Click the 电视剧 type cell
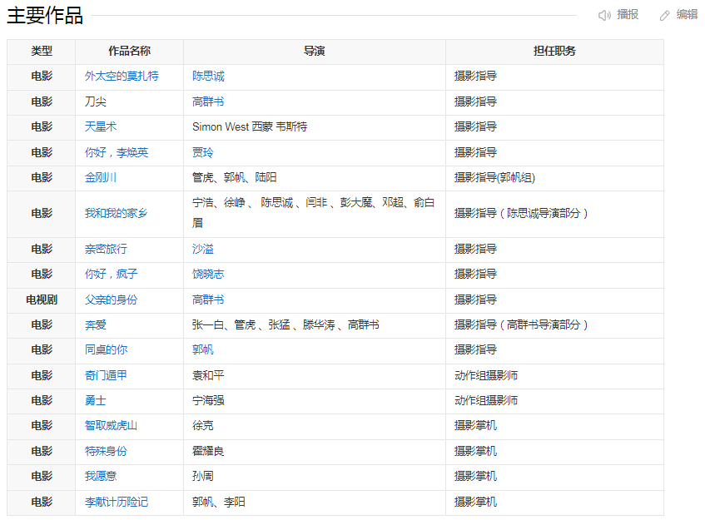The height and width of the screenshot is (520, 705). click(x=42, y=300)
